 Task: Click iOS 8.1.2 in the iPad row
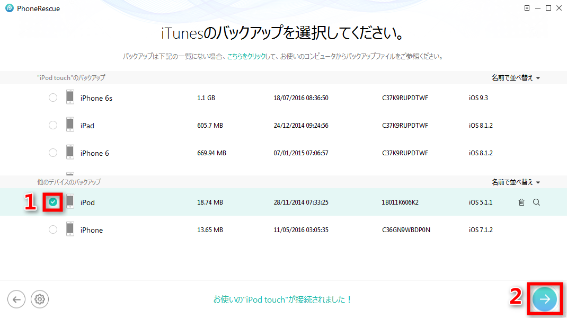coord(481,125)
